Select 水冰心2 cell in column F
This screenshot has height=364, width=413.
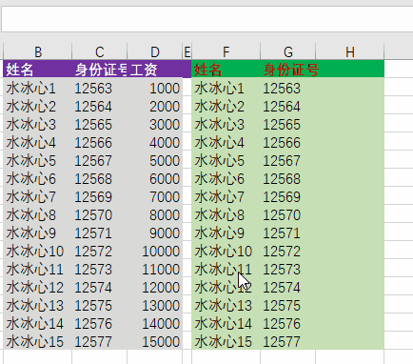[226, 106]
